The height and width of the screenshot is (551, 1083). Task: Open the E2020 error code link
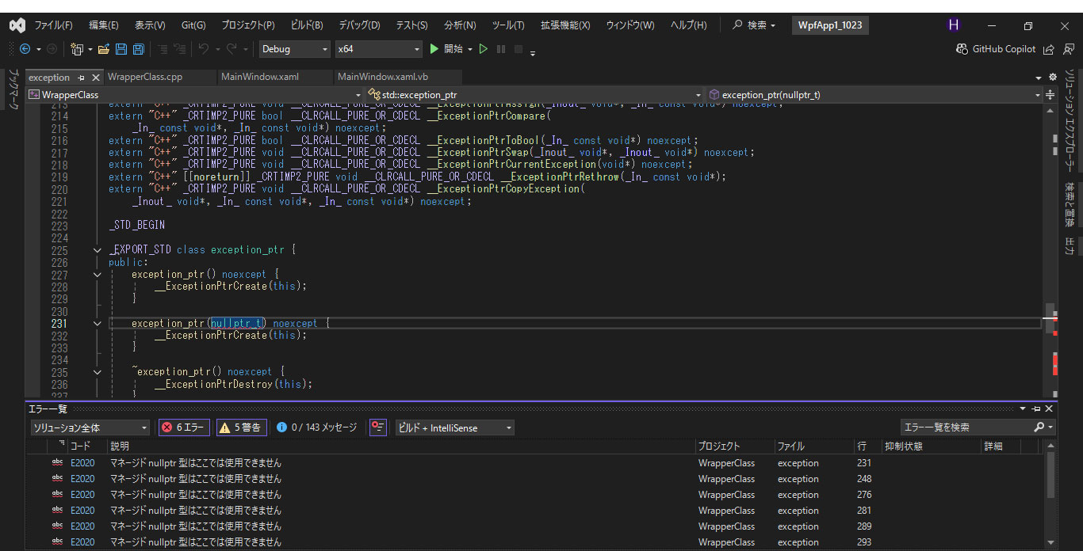pyautogui.click(x=82, y=462)
